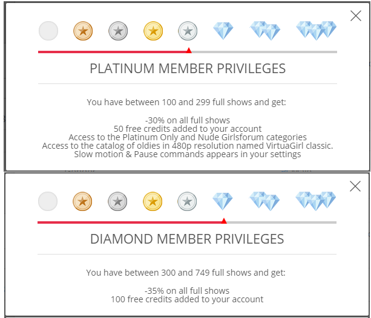The height and width of the screenshot is (318, 371).
Task: Click the empty gray circle in Diamond panel
Action: (48, 201)
